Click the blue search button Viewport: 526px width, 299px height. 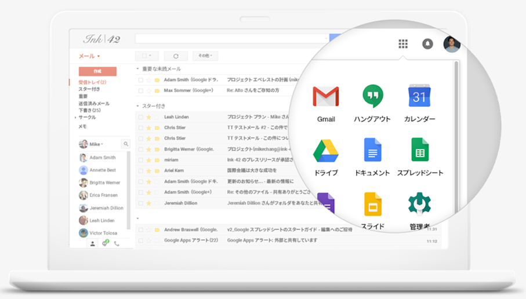[x=335, y=38]
